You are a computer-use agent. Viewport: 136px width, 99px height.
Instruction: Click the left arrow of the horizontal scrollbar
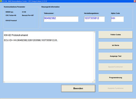[x=4, y=82]
